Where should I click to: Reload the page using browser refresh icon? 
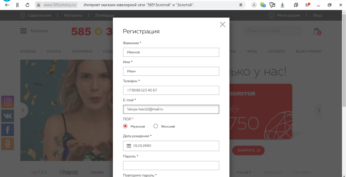click(27, 5)
